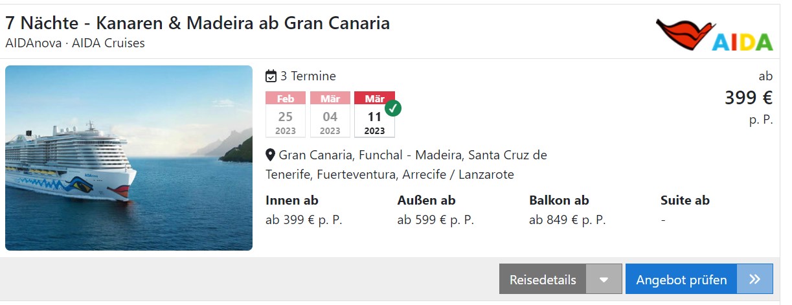Select the Feb 25 2023 date tile
792x305 pixels.
point(286,115)
